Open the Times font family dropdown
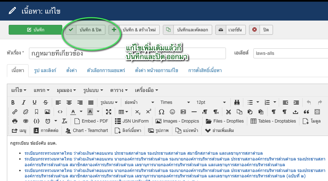 175,102
